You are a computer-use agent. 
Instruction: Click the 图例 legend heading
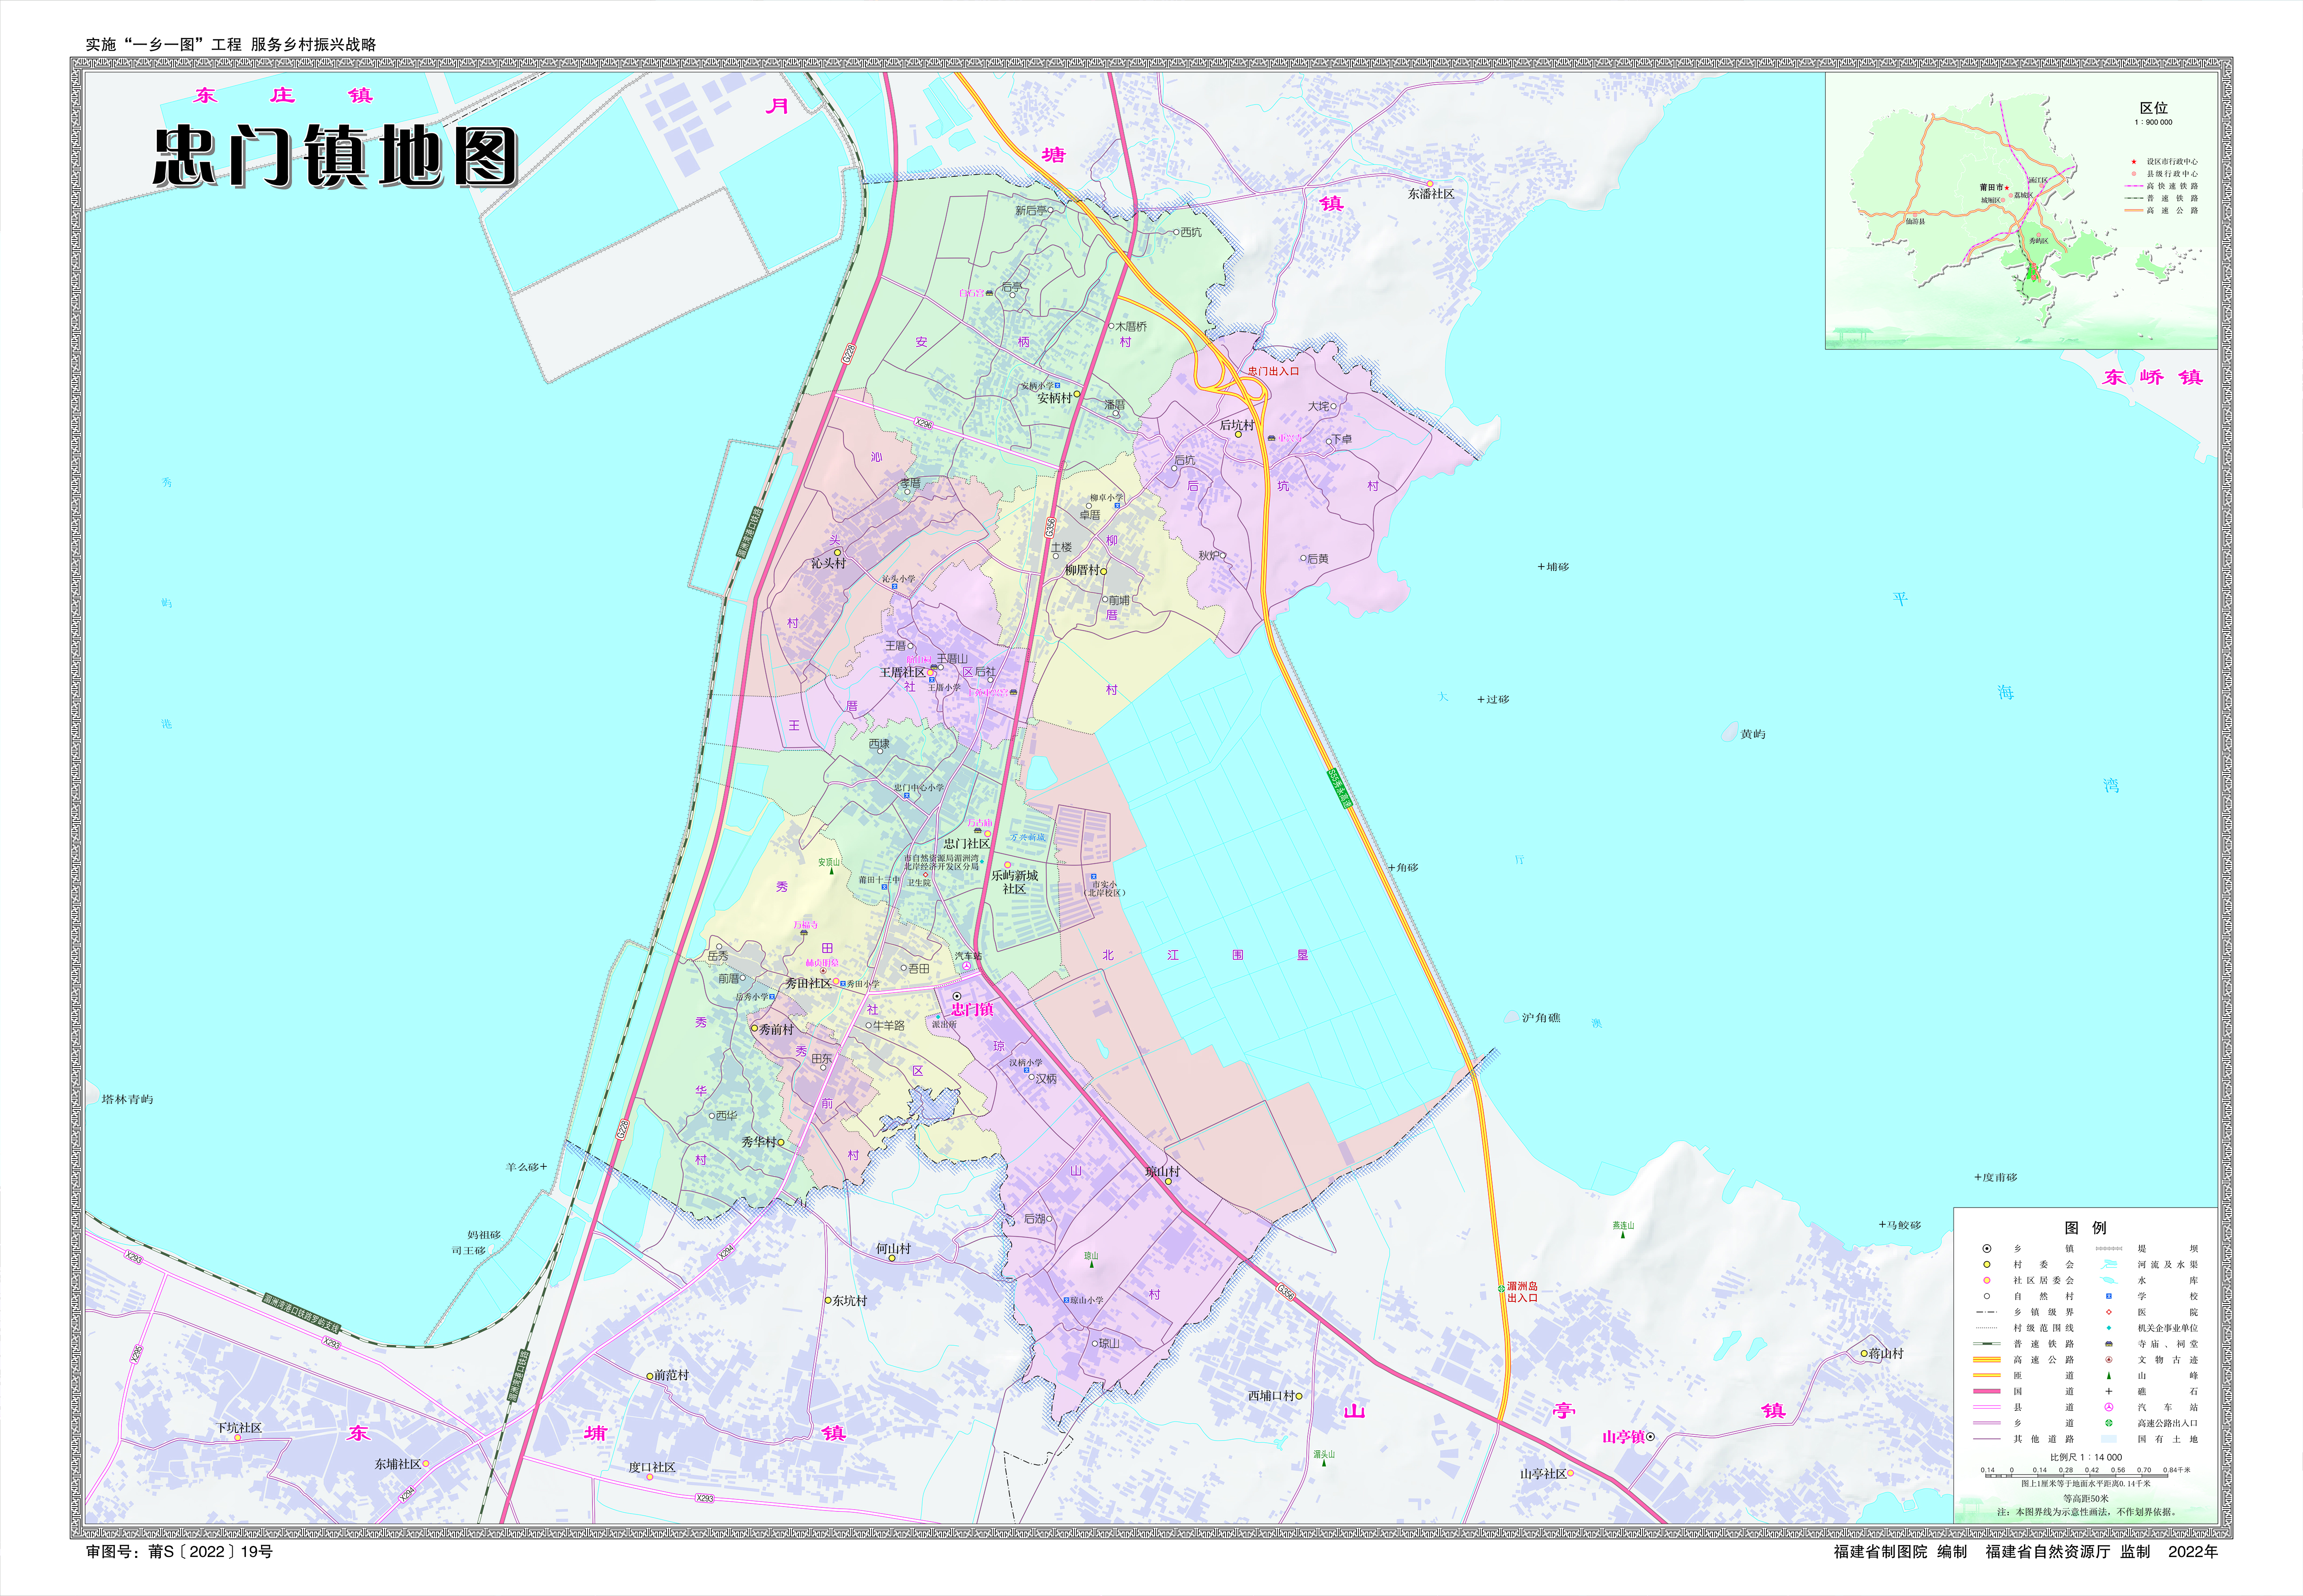click(x=2085, y=1227)
